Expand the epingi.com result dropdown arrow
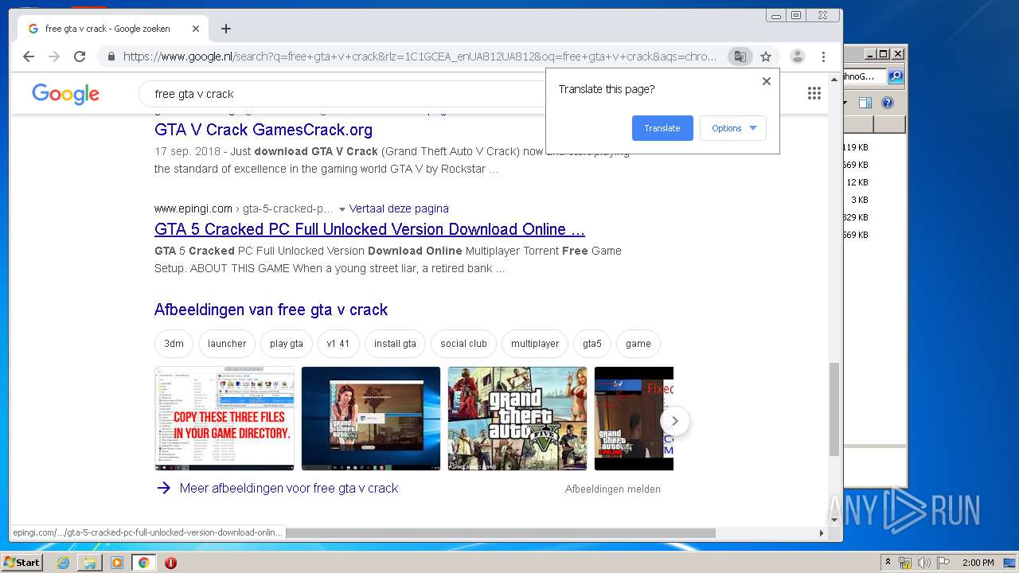 tap(342, 209)
